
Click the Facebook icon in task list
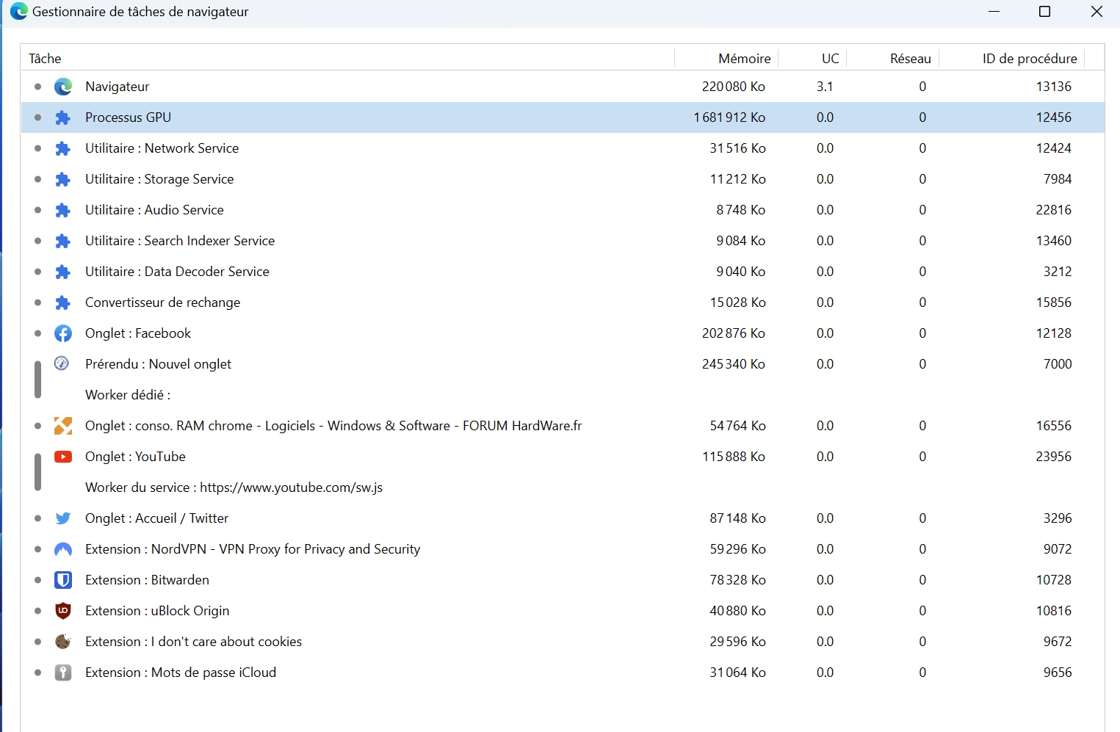tap(63, 333)
